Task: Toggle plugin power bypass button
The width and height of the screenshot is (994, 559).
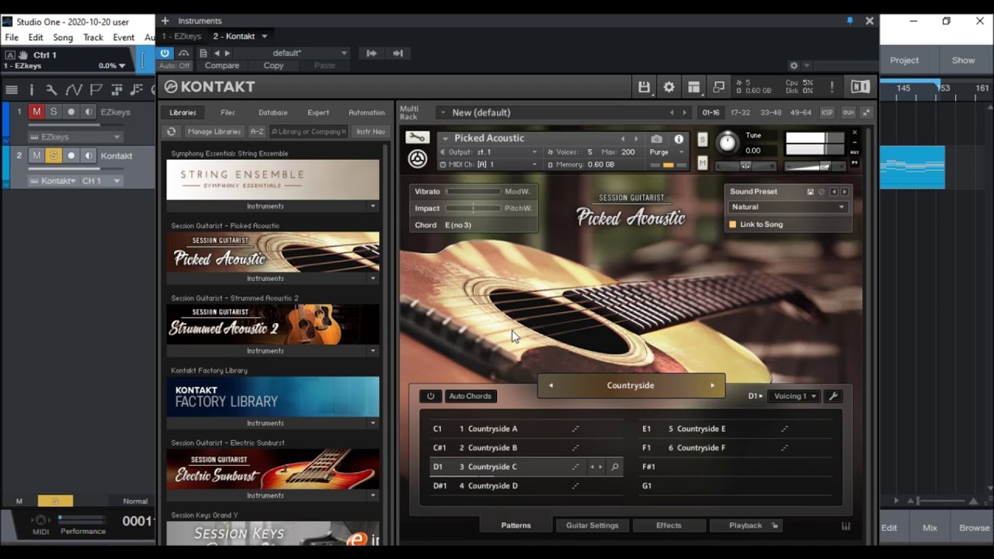Action: (x=165, y=54)
